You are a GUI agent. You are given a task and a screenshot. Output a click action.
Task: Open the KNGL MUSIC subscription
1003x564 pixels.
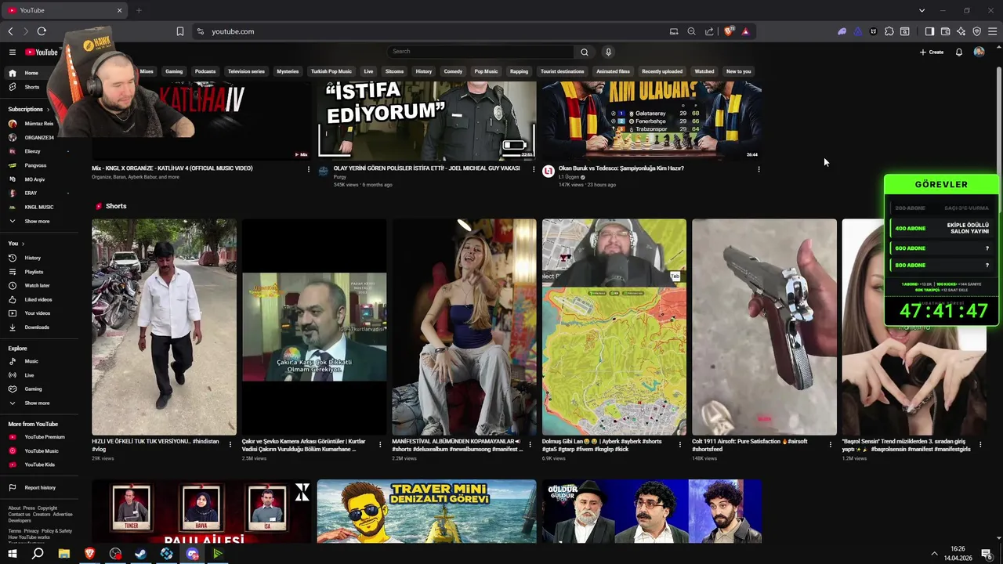39,208
